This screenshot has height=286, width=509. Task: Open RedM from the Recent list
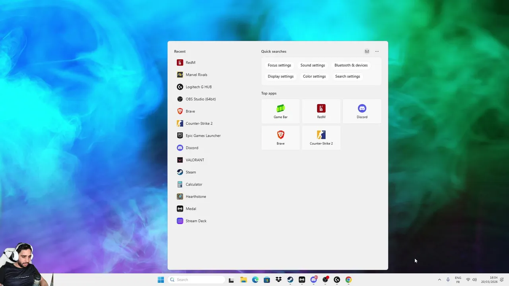(215, 62)
